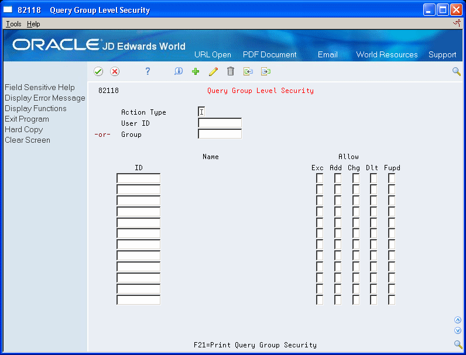Click the scroll down arrow icon
The image size is (466, 355).
tap(458, 330)
